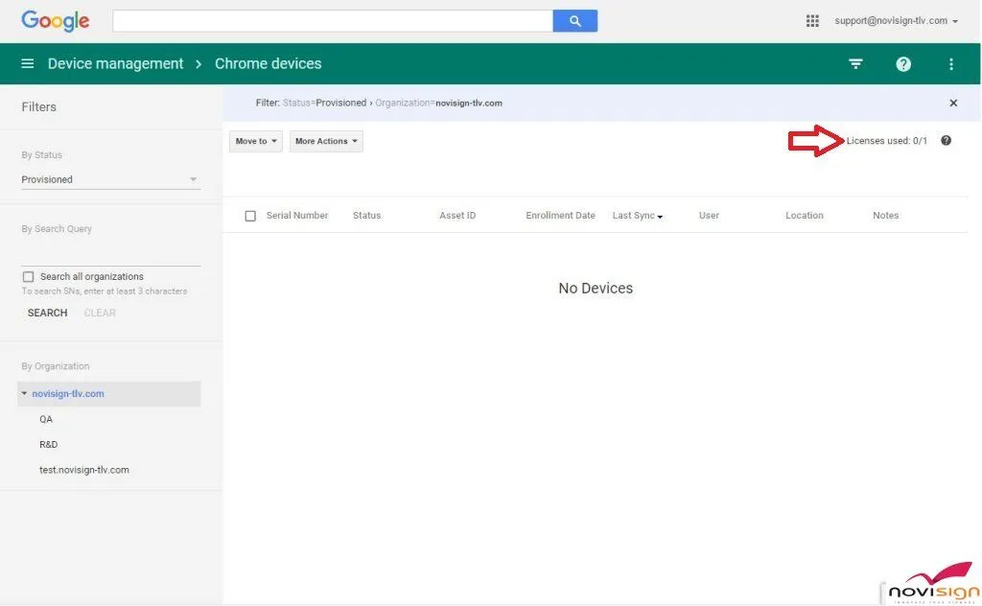Click the Google logo
The height and width of the screenshot is (606, 982).
click(55, 20)
